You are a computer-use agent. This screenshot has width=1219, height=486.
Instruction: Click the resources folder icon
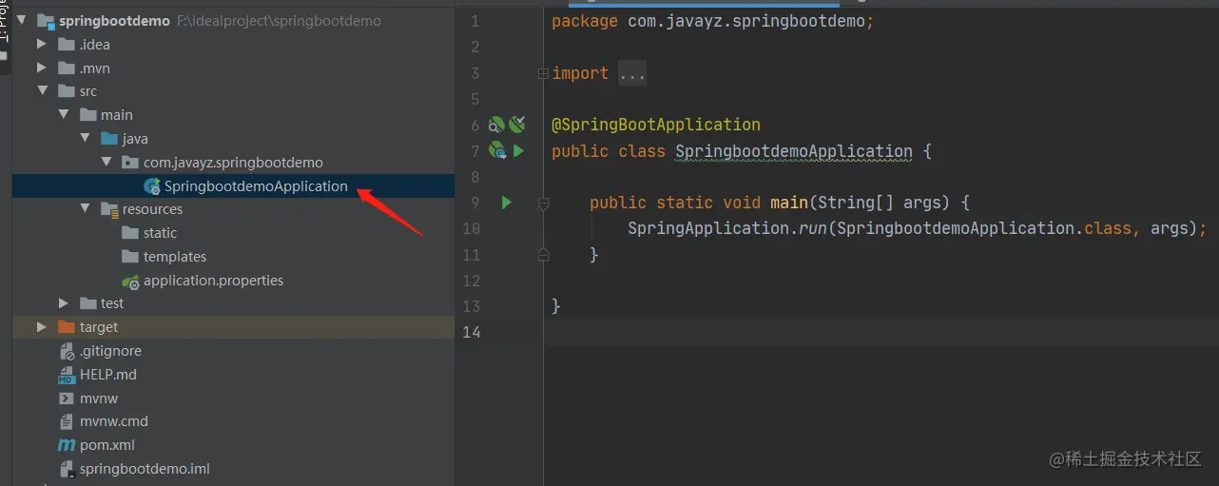click(x=109, y=209)
